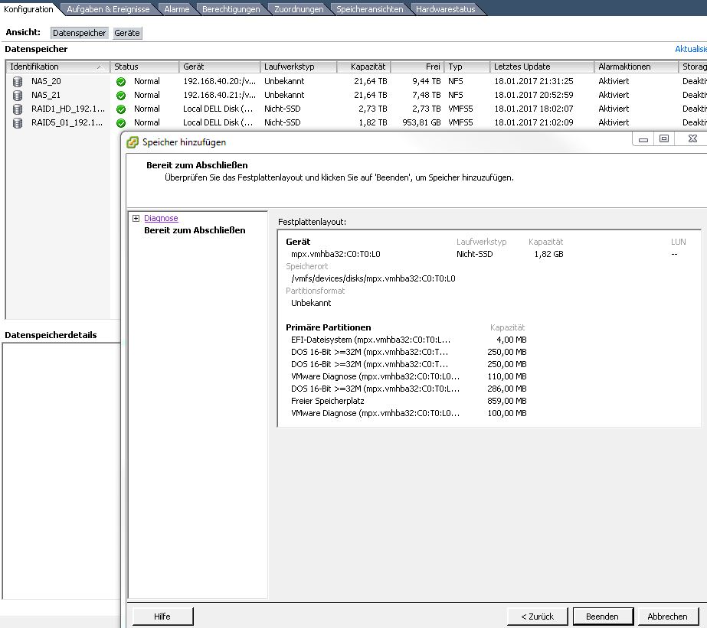707x628 pixels.
Task: Click the NAS_20 datastore icon
Action: click(17, 81)
